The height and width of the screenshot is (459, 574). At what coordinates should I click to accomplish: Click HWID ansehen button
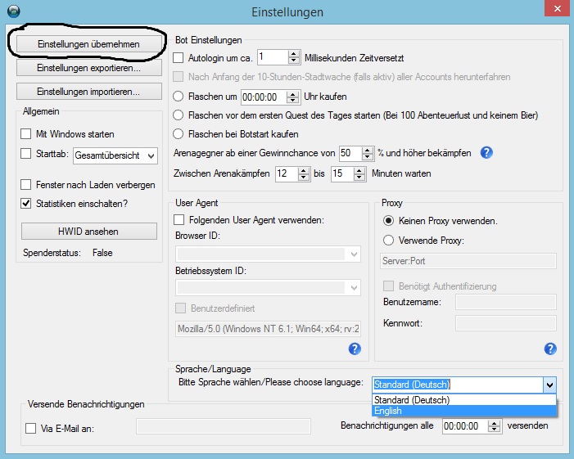tap(89, 232)
